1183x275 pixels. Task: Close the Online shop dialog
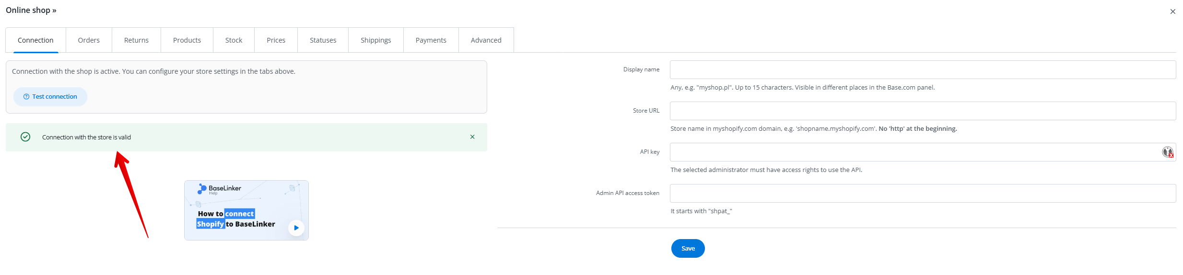[1172, 11]
